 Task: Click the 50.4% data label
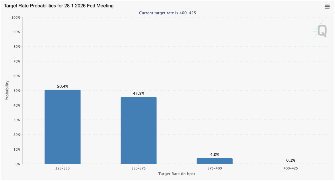pos(63,86)
